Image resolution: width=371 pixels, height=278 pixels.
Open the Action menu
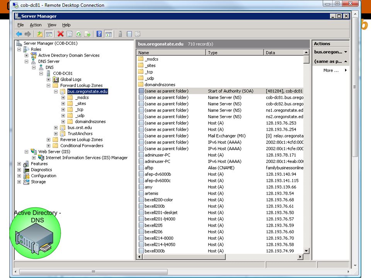pos(36,25)
